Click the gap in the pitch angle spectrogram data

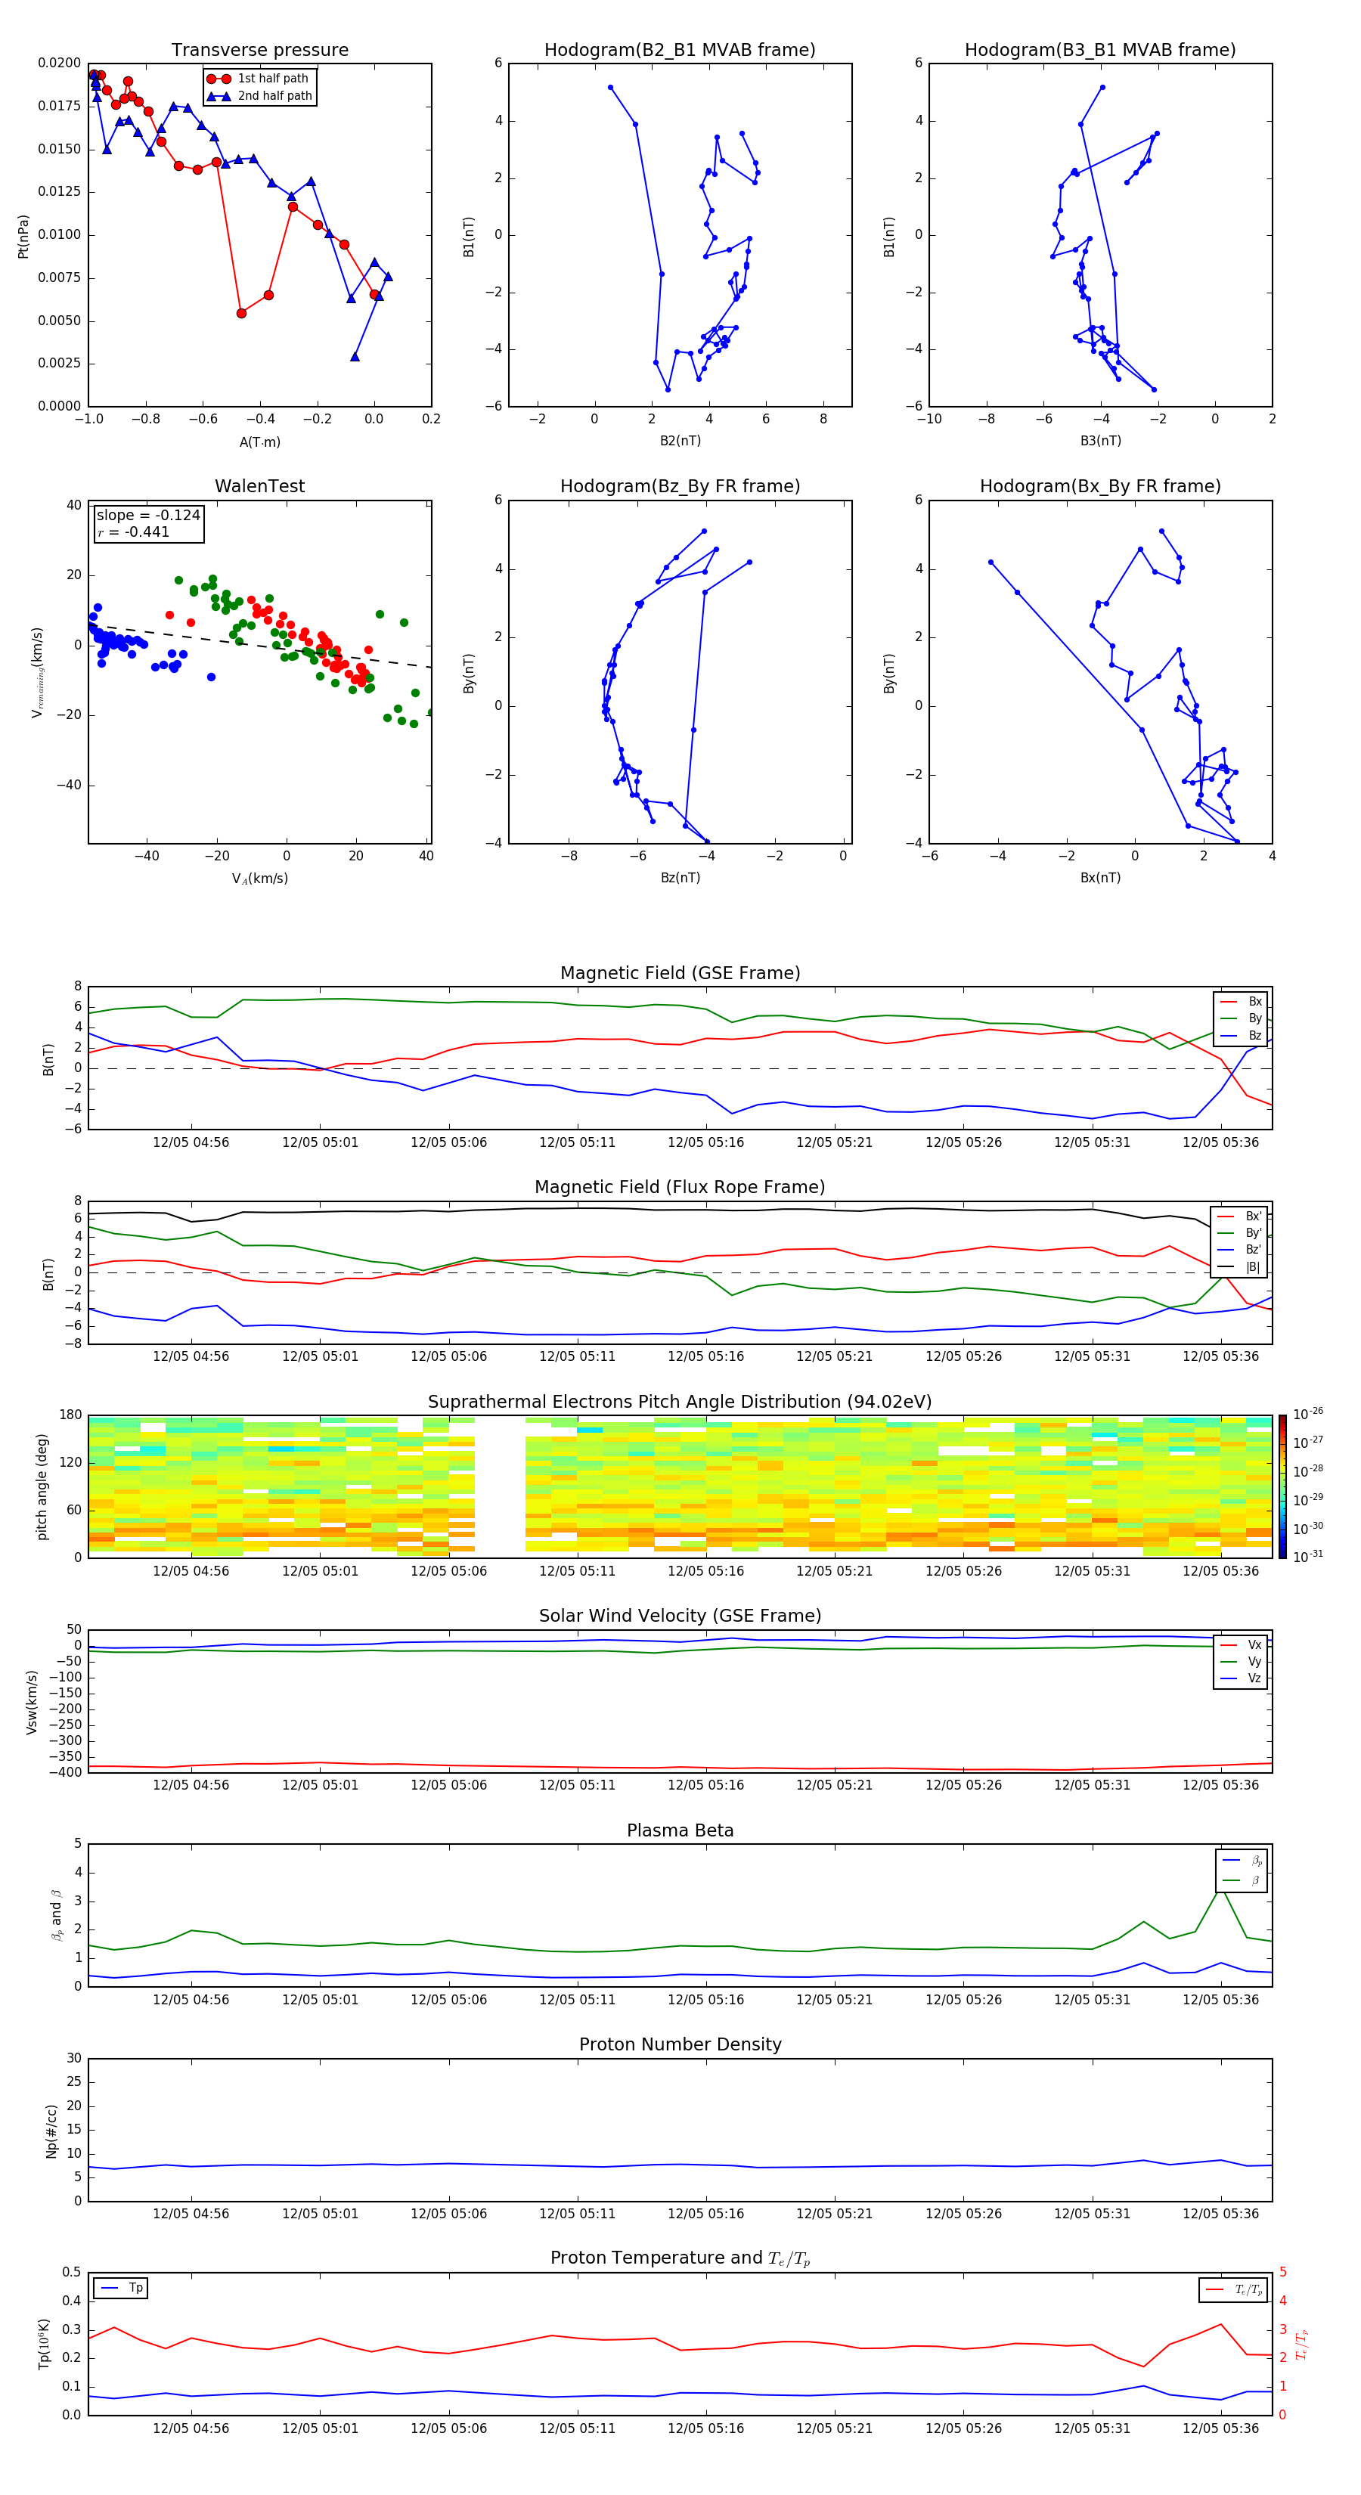click(x=500, y=1486)
